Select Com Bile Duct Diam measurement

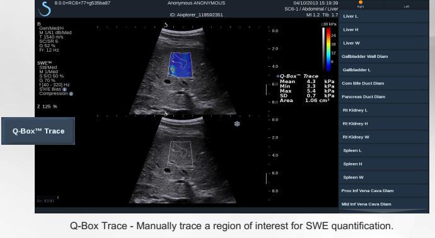tap(384, 83)
